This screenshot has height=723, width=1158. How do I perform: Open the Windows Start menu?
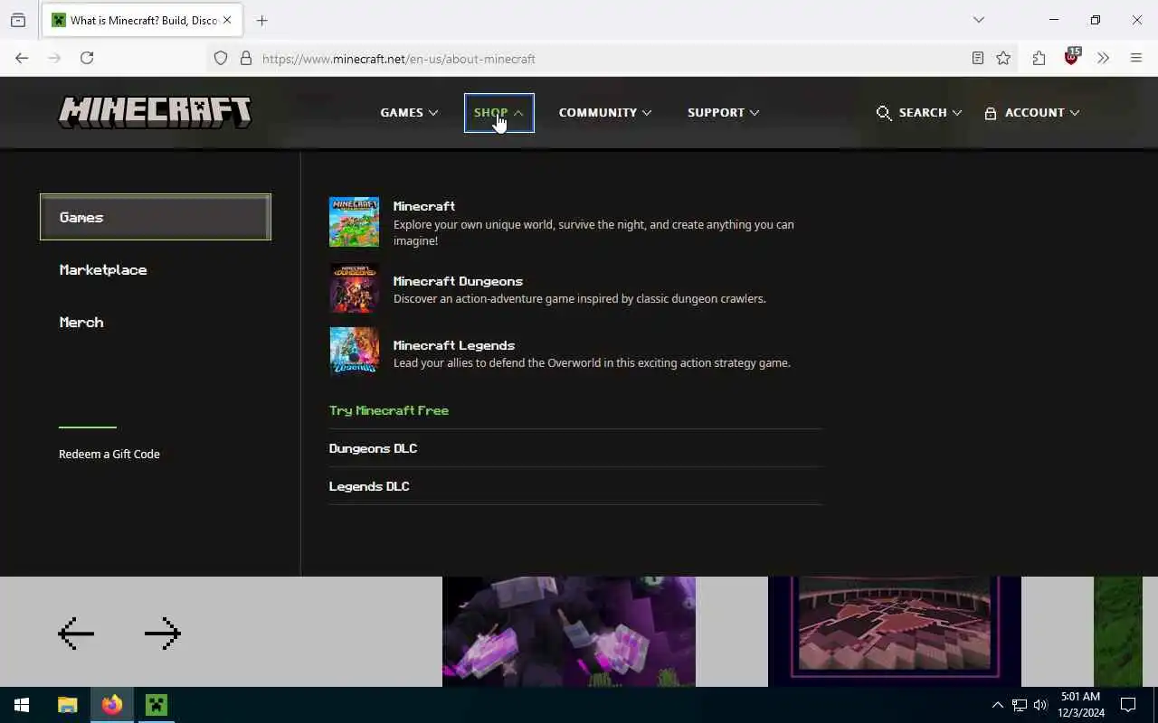click(22, 705)
